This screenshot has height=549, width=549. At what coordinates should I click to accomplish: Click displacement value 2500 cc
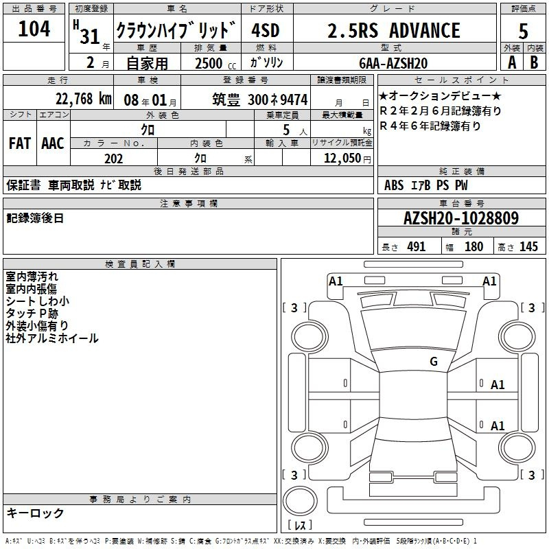pyautogui.click(x=215, y=63)
